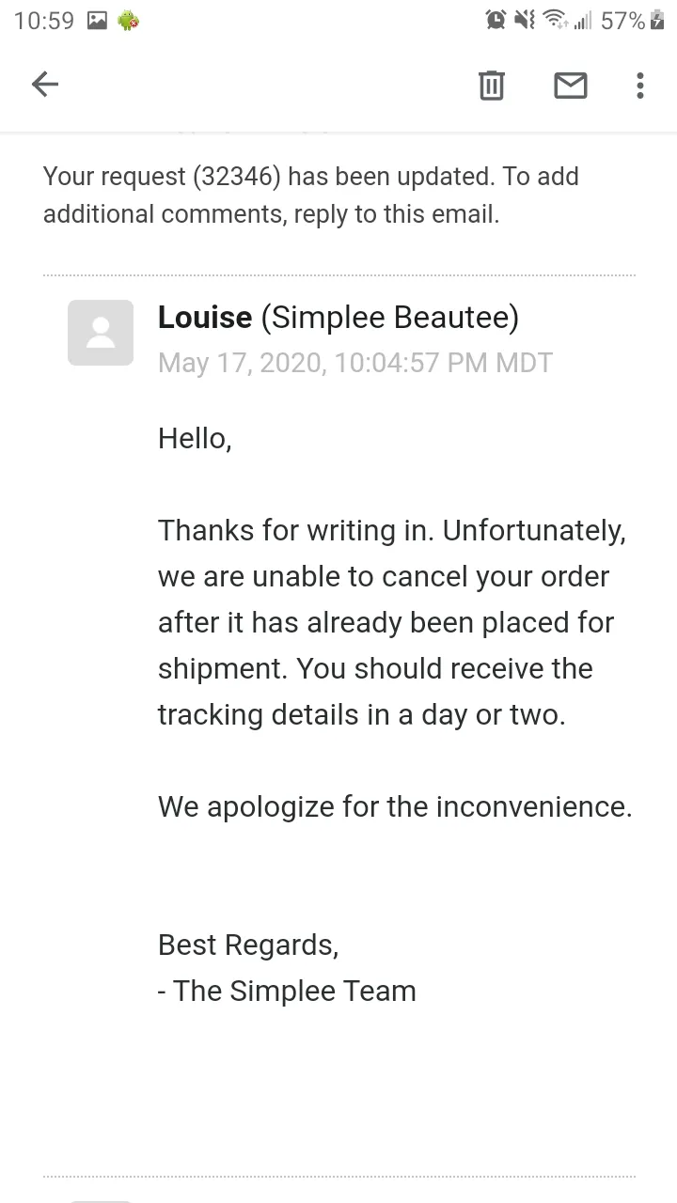Tap the muted vibrate status icon

(525, 20)
